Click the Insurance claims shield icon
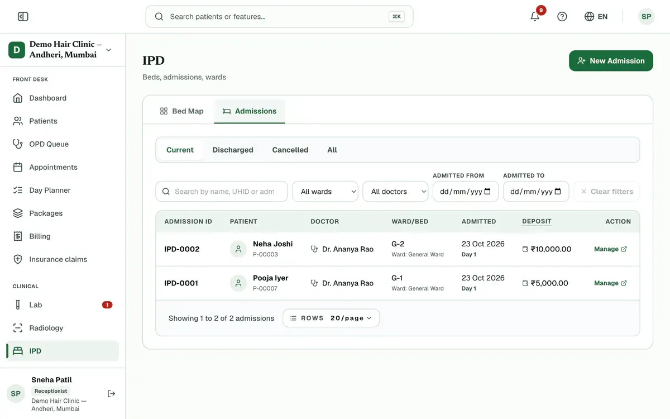This screenshot has width=670, height=419. pos(18,259)
